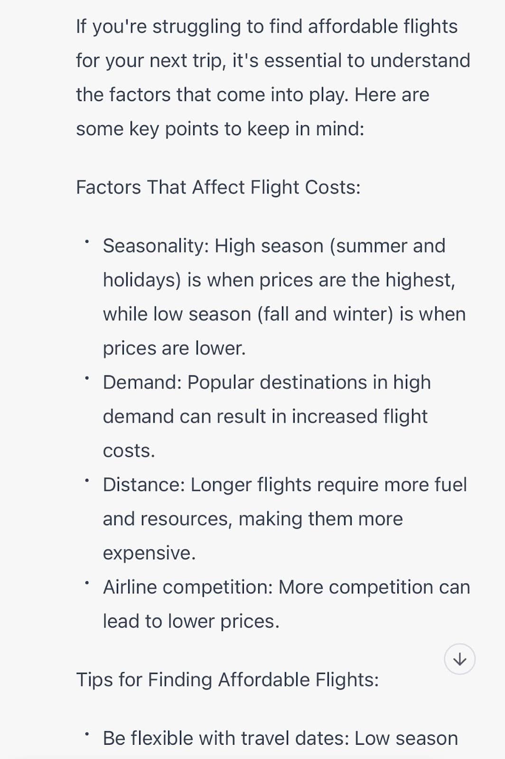Viewport: 505px width, 759px height.
Task: Click the word "costs." under Demand
Action: (x=129, y=451)
